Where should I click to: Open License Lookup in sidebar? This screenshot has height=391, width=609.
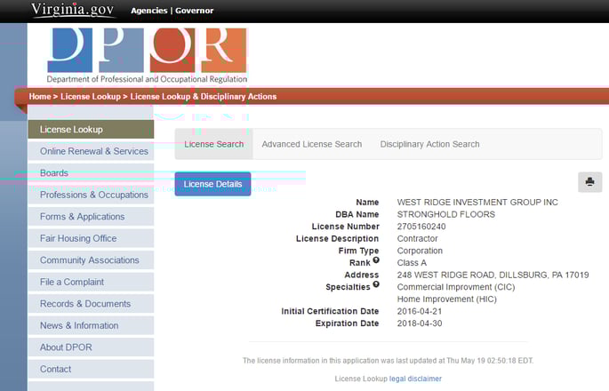(91, 130)
